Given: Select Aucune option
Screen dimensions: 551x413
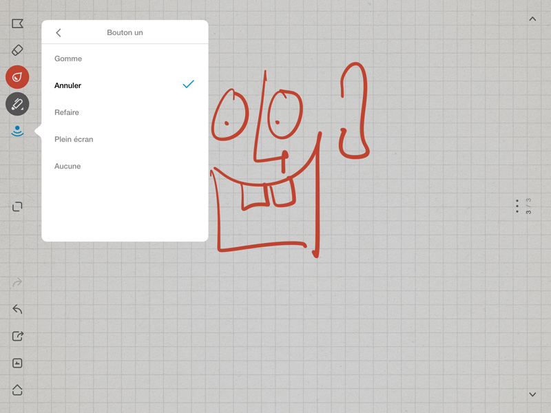Looking at the screenshot, I should [x=125, y=166].
